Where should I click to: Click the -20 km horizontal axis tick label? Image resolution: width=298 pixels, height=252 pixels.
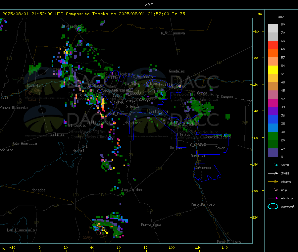(12, 247)
